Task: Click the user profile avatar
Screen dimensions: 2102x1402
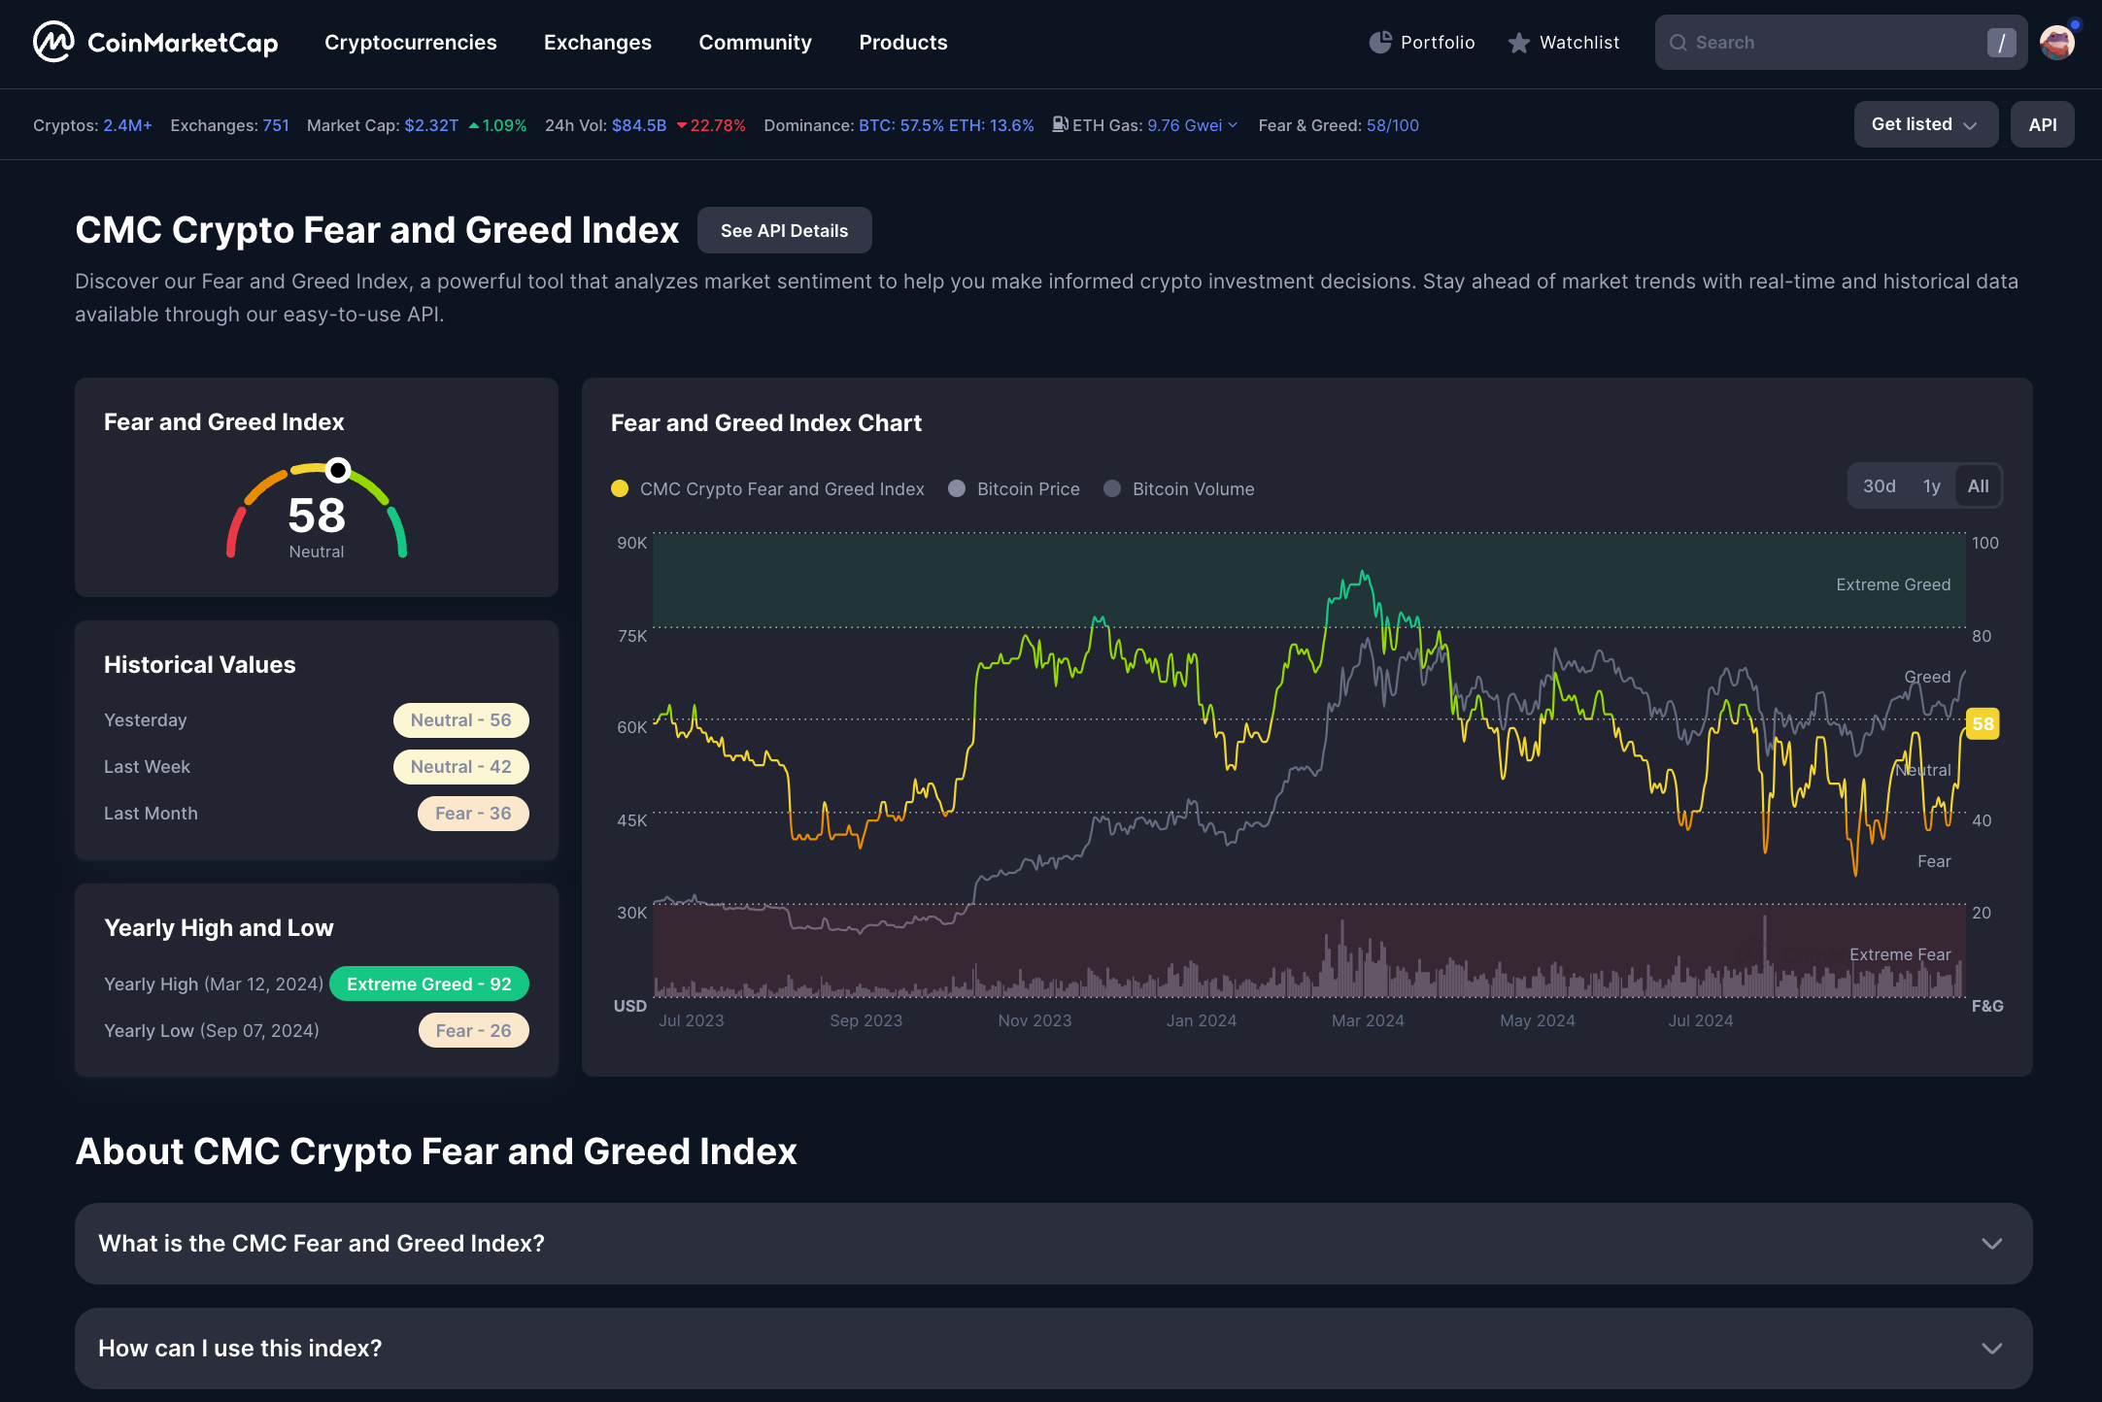Action: click(x=2056, y=42)
